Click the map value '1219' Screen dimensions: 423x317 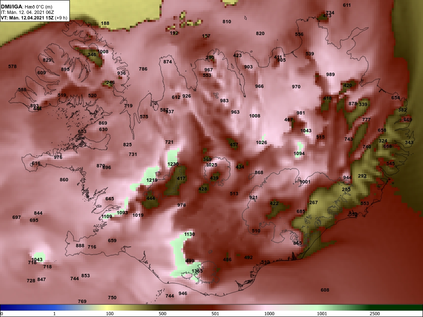tap(151, 180)
